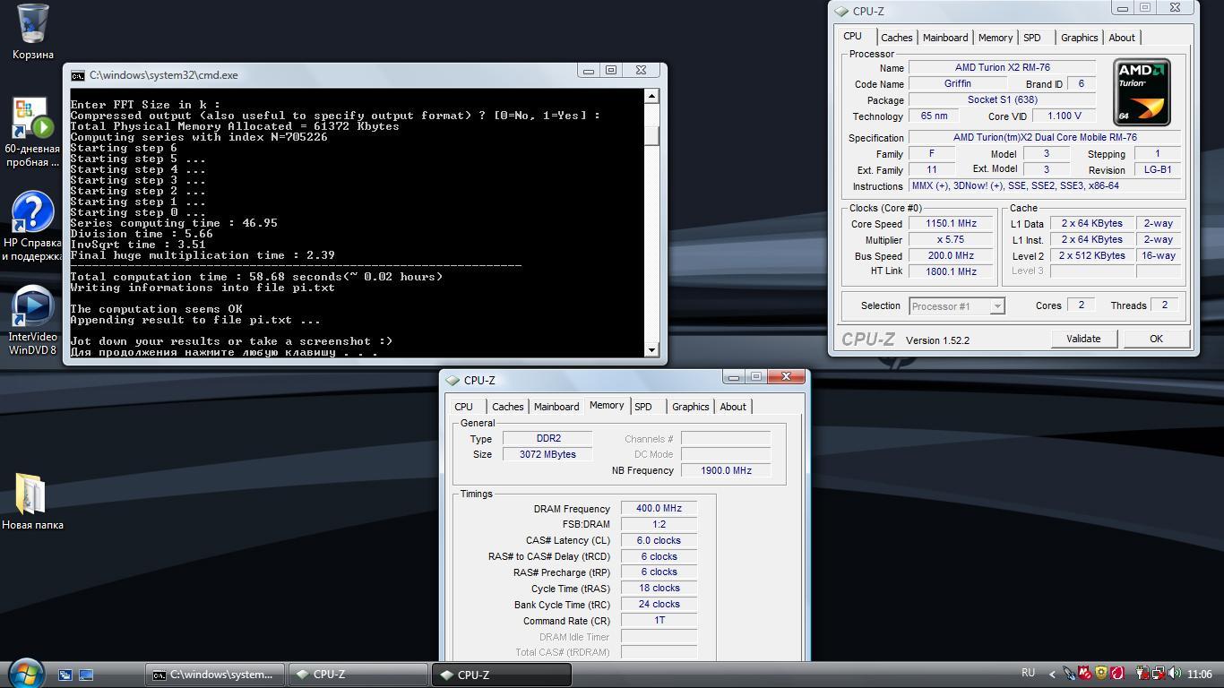Viewport: 1224px width, 688px height.
Task: Click the cmd.exe title bar system icon
Action: [78, 75]
